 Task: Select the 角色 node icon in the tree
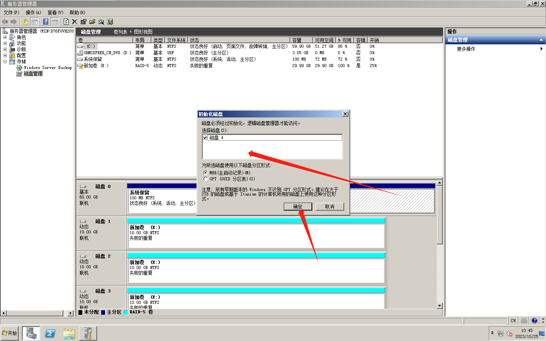(x=12, y=37)
